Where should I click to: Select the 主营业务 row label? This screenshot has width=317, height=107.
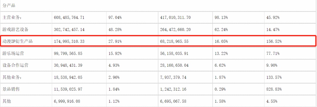pyautogui.click(x=12, y=18)
